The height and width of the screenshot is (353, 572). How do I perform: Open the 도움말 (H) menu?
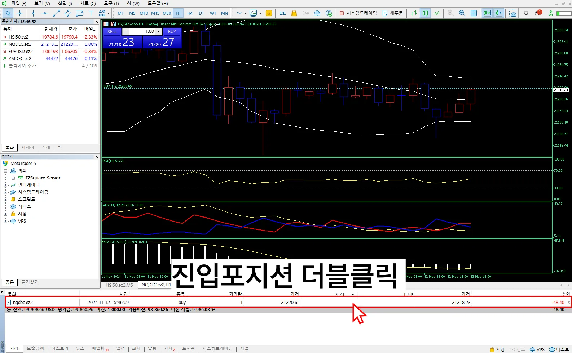tap(158, 3)
